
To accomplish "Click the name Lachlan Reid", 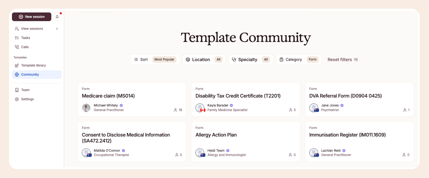I will pos(331,151).
